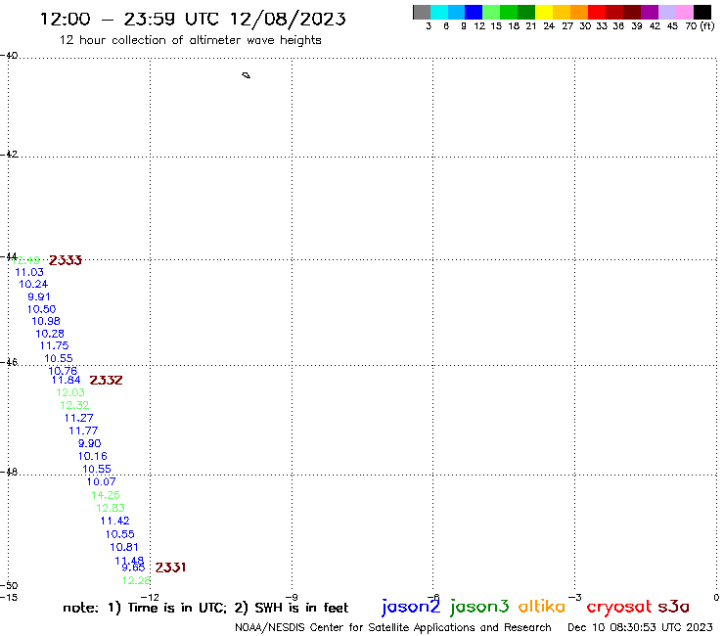The height and width of the screenshot is (636, 724).
Task: Click the red 'cryosat' satellite legend label
Action: click(619, 608)
